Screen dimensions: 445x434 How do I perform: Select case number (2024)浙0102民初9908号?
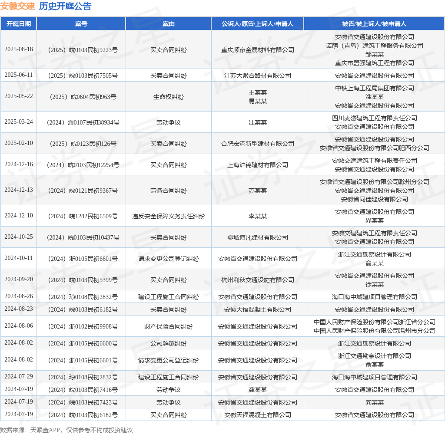[x=81, y=326]
